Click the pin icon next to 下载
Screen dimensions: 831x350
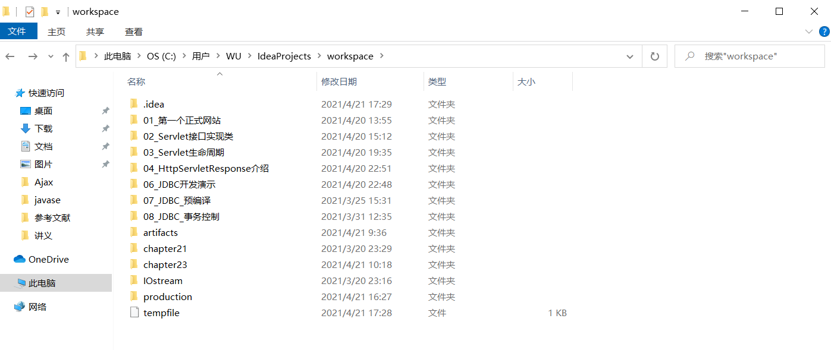click(105, 129)
